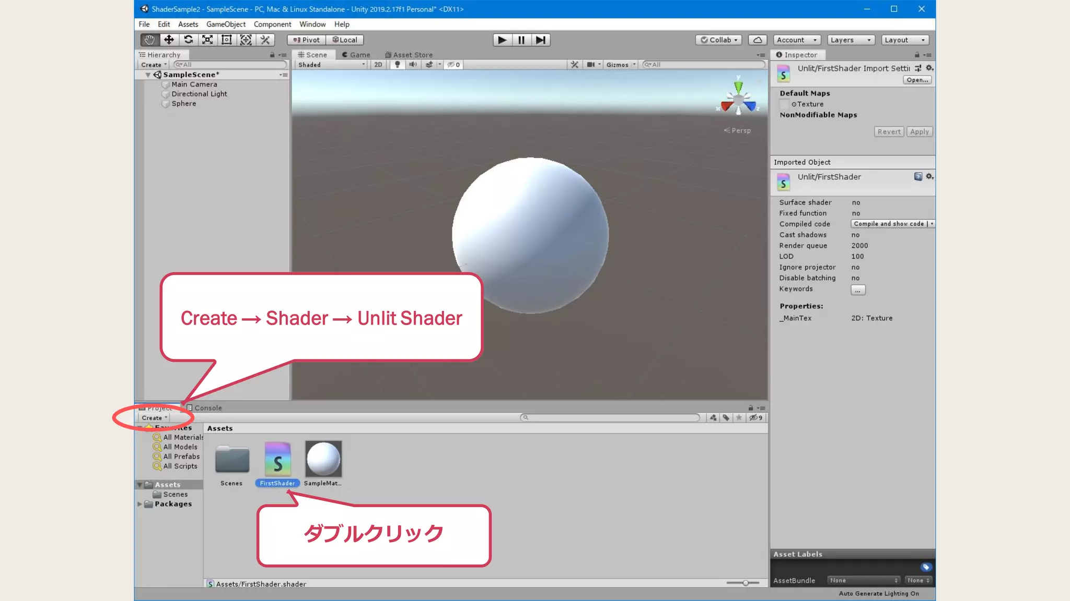Open the cloud services icon

pyautogui.click(x=758, y=40)
